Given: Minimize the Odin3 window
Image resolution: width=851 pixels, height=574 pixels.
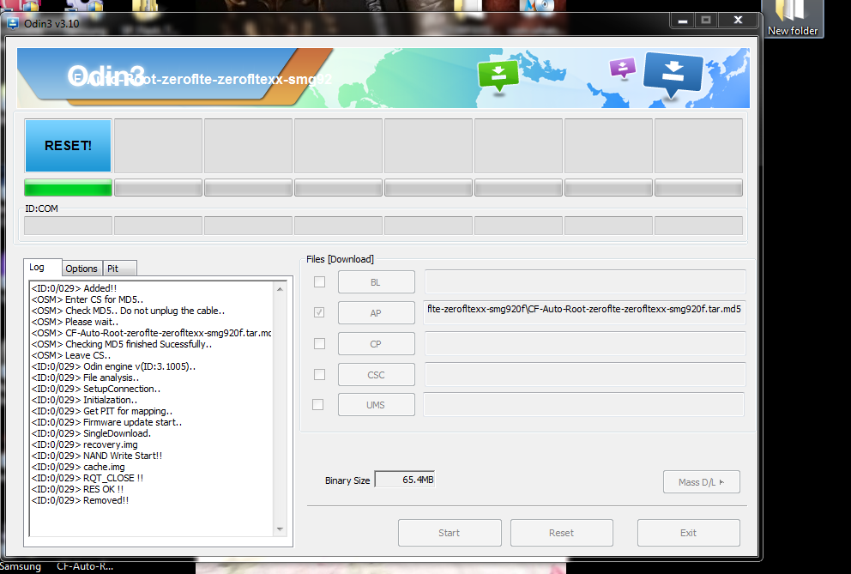Looking at the screenshot, I should 683,20.
